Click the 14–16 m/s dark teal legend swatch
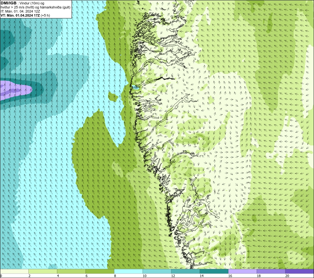 (x=214, y=271)
